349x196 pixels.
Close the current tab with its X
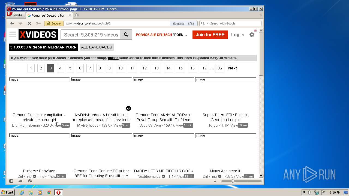tap(70, 15)
